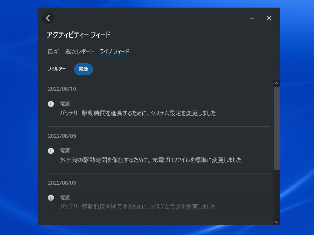Minimize the activity feed window
Screen dimensions: 314x235
point(252,18)
